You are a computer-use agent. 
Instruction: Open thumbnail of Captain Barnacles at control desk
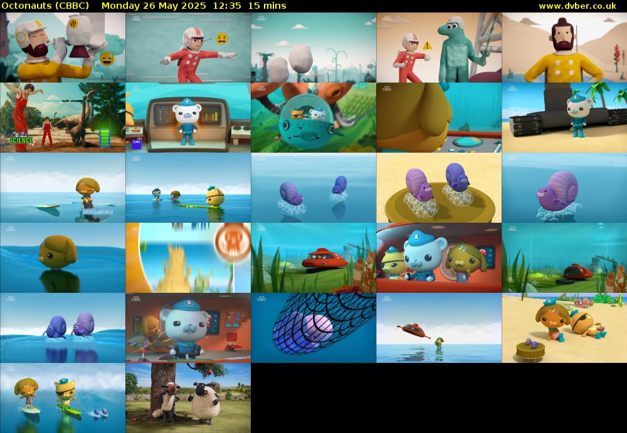coord(188,118)
